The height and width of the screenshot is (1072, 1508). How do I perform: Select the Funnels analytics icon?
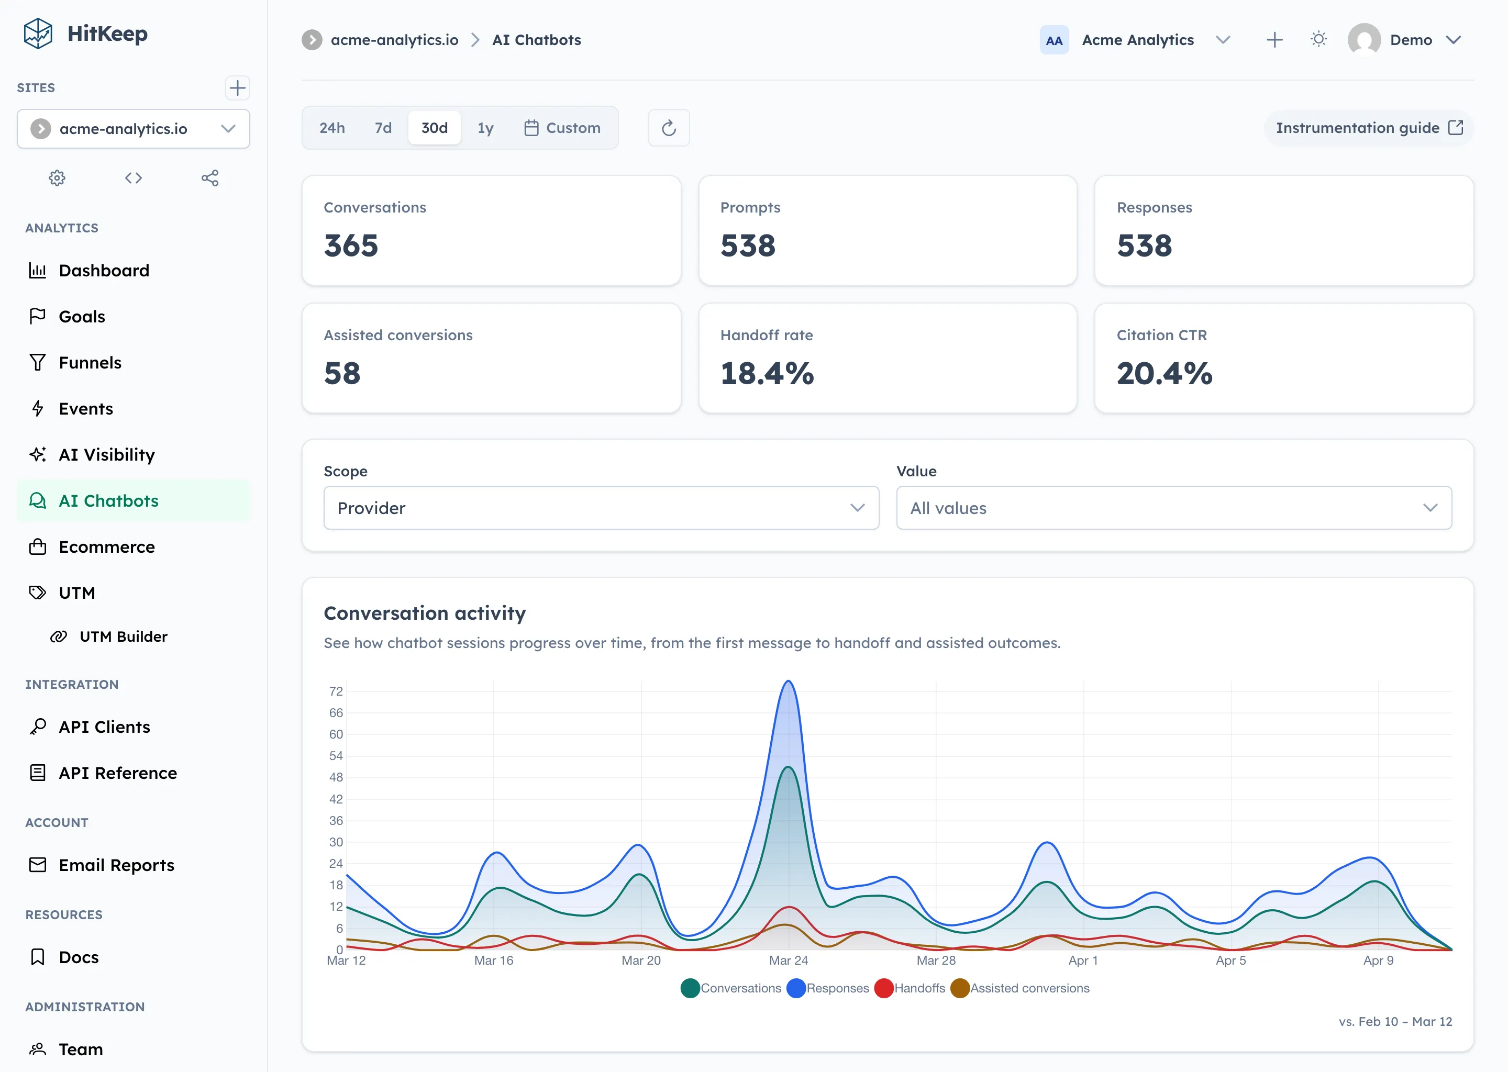tap(38, 362)
